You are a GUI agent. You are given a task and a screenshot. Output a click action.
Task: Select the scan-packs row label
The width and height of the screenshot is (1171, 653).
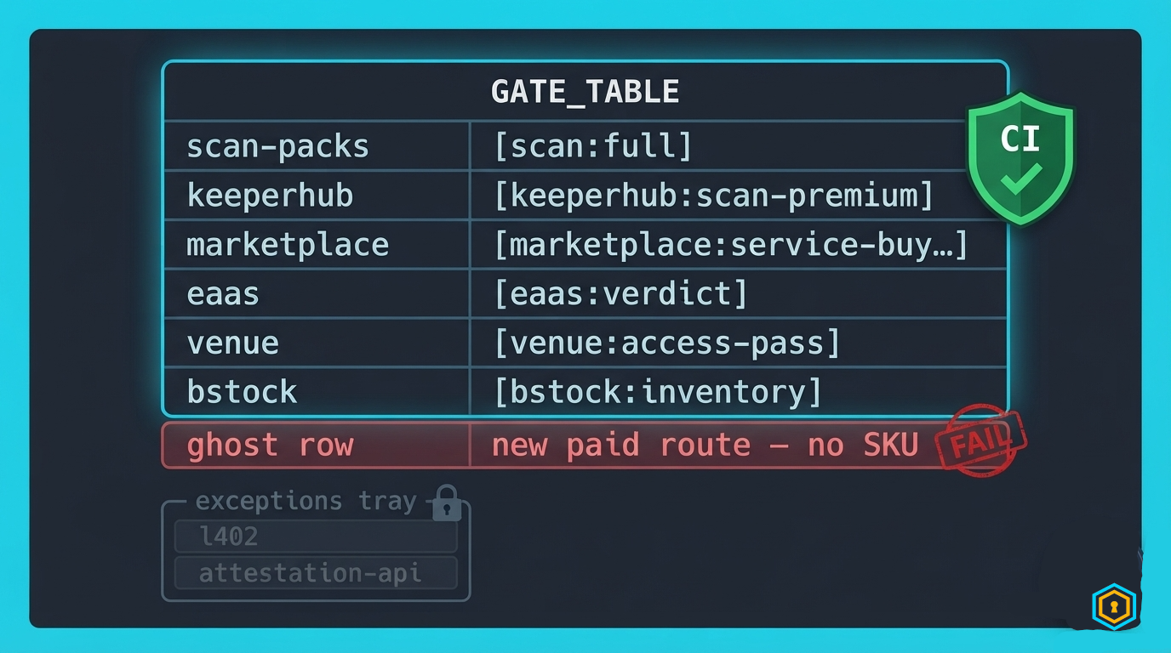tap(277, 146)
